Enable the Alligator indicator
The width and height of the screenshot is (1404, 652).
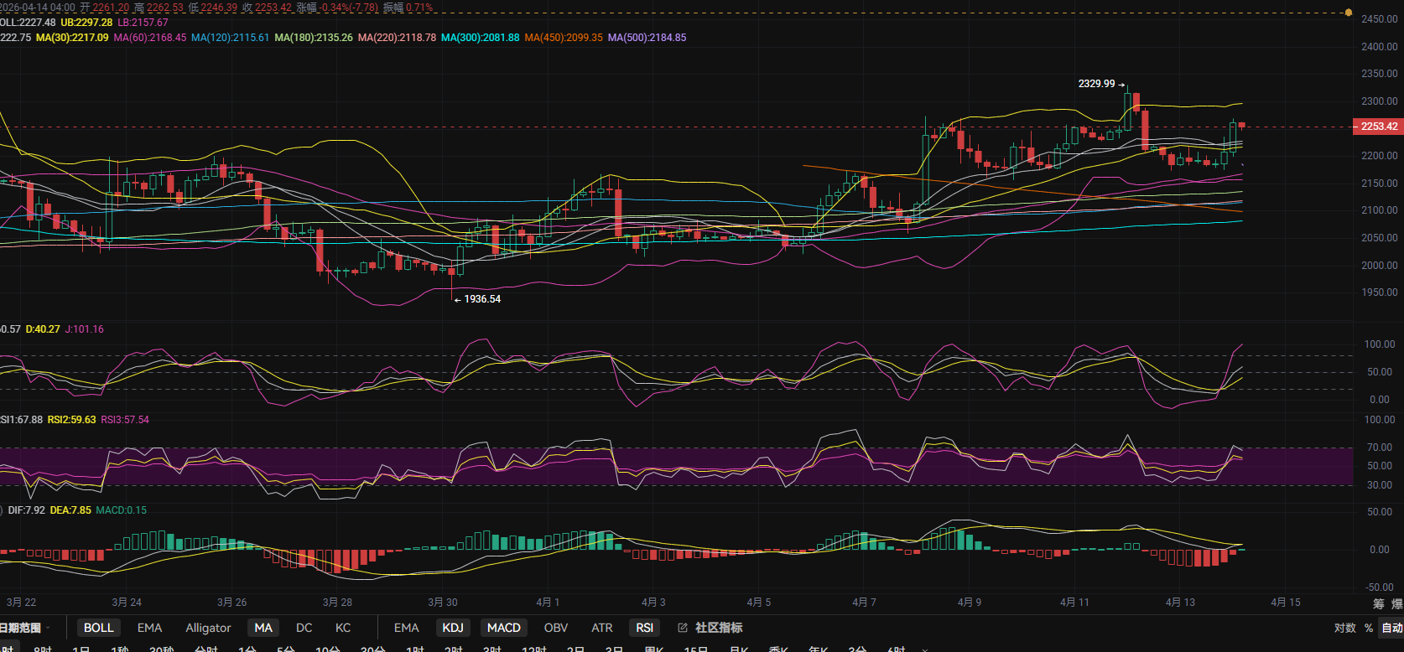(x=208, y=628)
